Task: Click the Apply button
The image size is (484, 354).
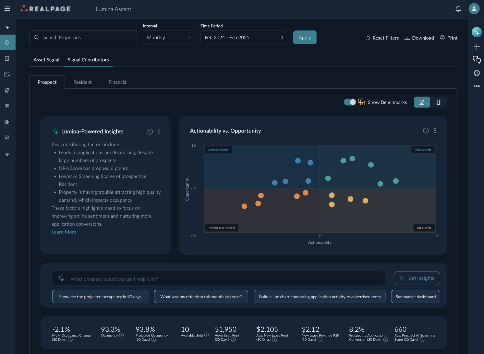Action: pyautogui.click(x=305, y=37)
